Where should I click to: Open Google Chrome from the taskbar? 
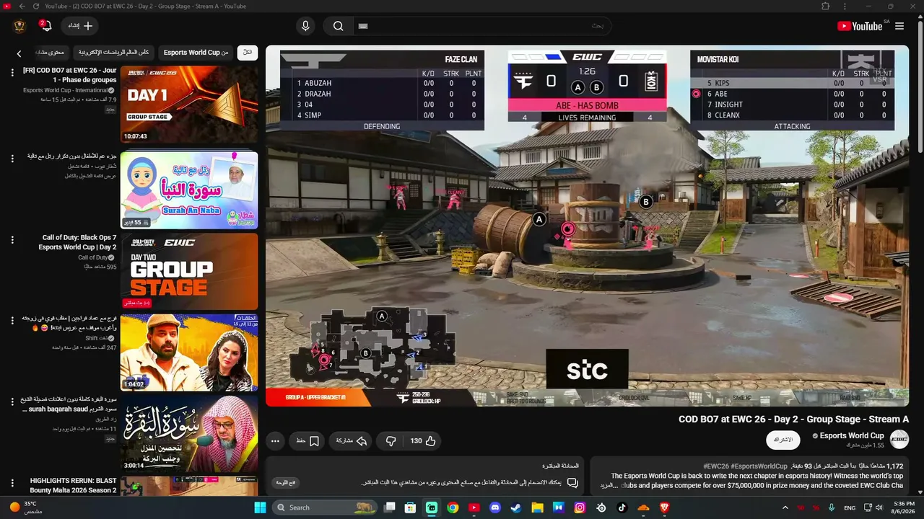(x=453, y=507)
